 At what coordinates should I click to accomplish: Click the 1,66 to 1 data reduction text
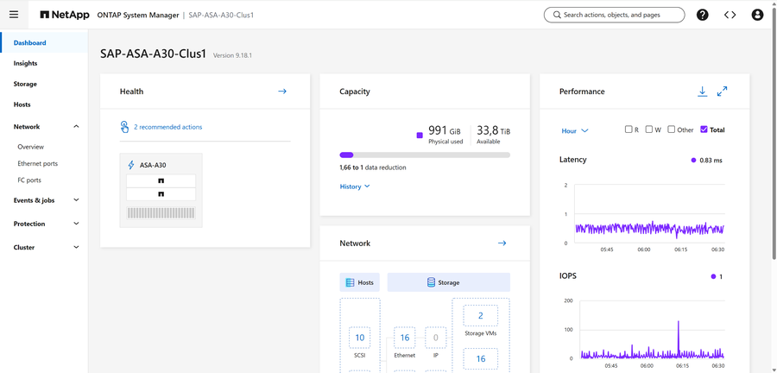373,168
